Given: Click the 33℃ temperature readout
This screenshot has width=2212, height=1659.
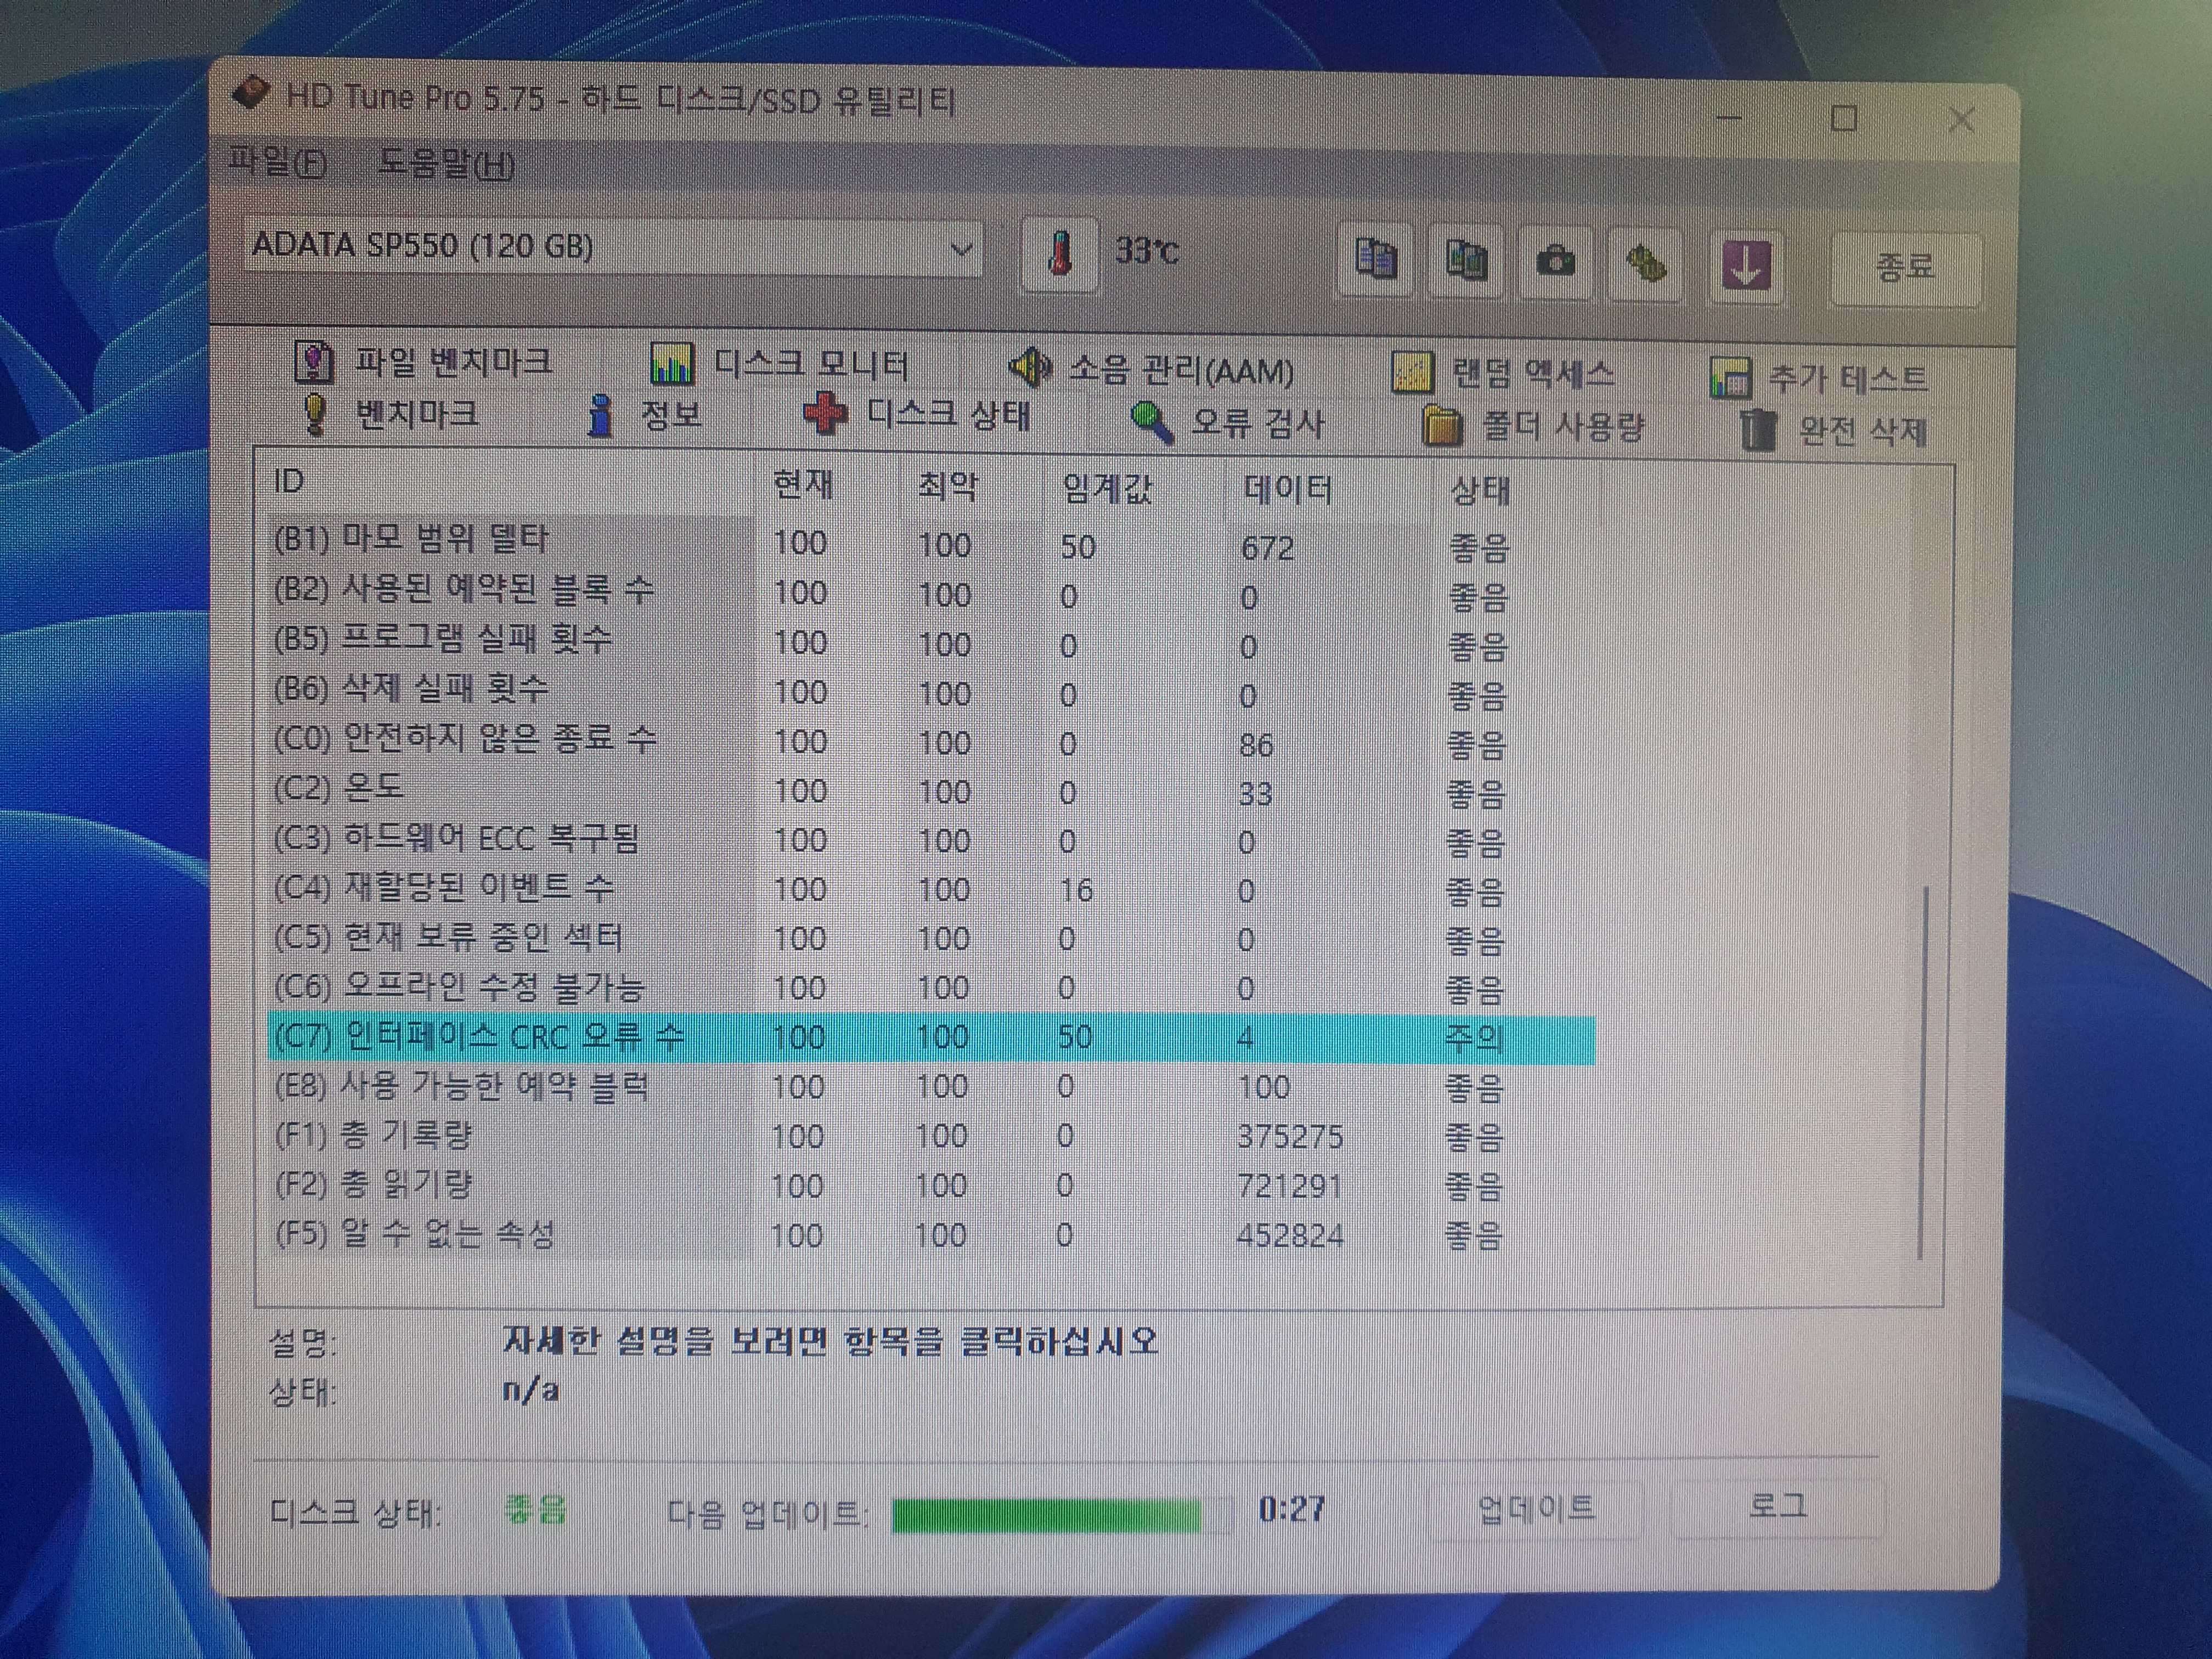Looking at the screenshot, I should point(1147,250).
